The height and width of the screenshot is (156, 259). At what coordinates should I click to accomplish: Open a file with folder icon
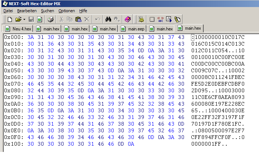click(18, 19)
